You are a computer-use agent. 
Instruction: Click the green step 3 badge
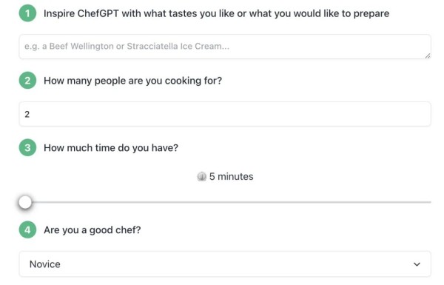[27, 147]
